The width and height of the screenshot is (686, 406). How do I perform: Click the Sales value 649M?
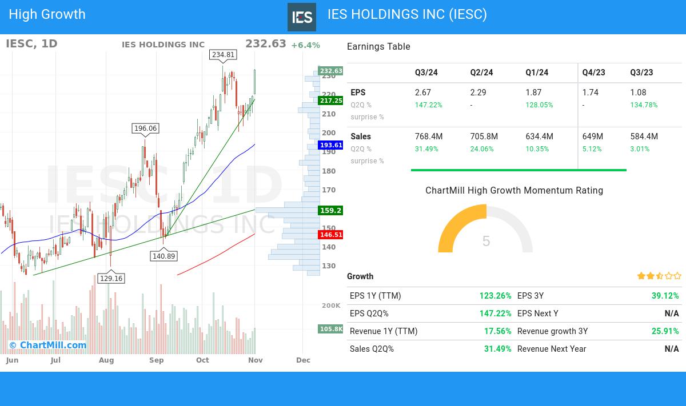(x=593, y=136)
